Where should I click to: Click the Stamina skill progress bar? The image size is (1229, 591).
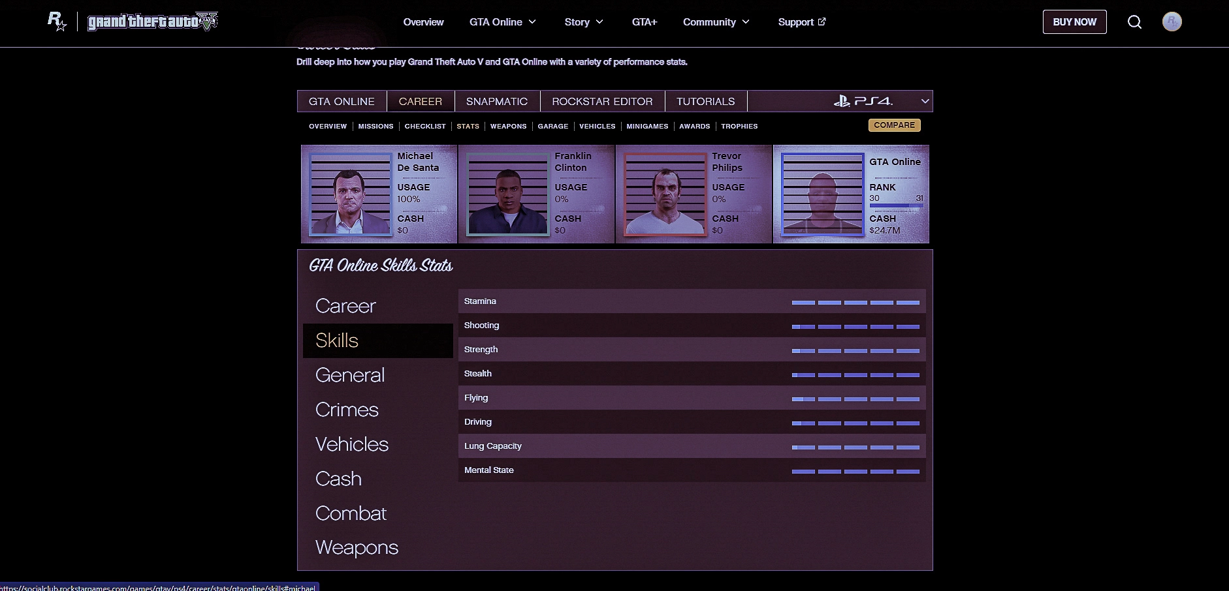[x=855, y=303]
